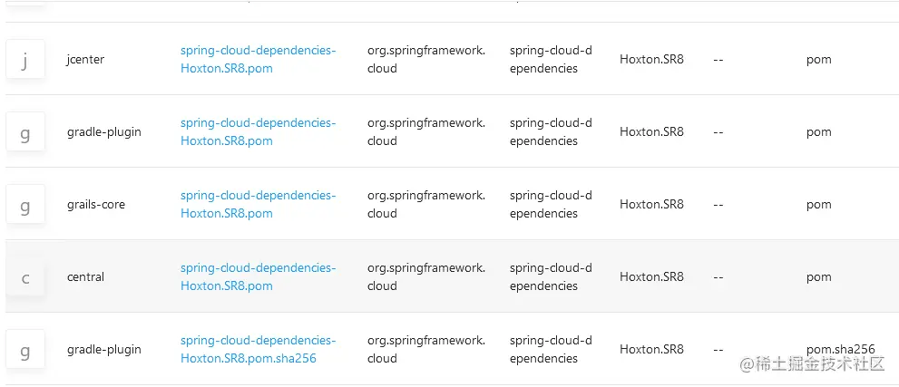899x387 pixels.
Task: Click Hoxton.SR8 version in jcenter row
Action: click(651, 60)
